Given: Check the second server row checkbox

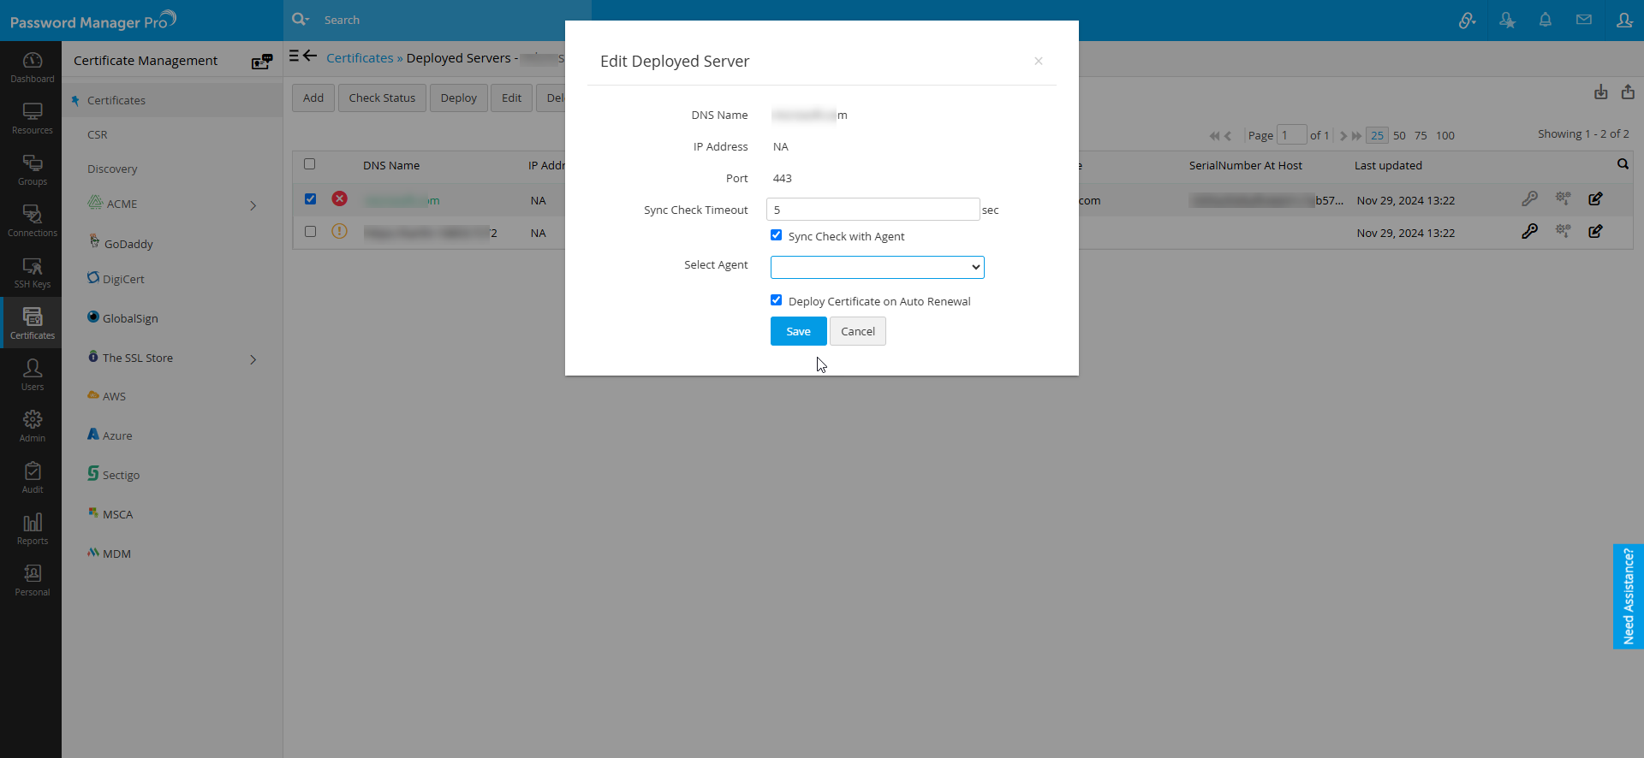Looking at the screenshot, I should [x=310, y=232].
